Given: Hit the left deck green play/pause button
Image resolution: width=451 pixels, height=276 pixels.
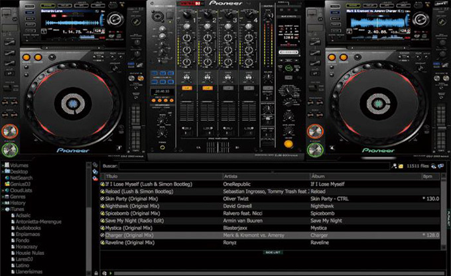Looking at the screenshot, I should click(x=9, y=150).
